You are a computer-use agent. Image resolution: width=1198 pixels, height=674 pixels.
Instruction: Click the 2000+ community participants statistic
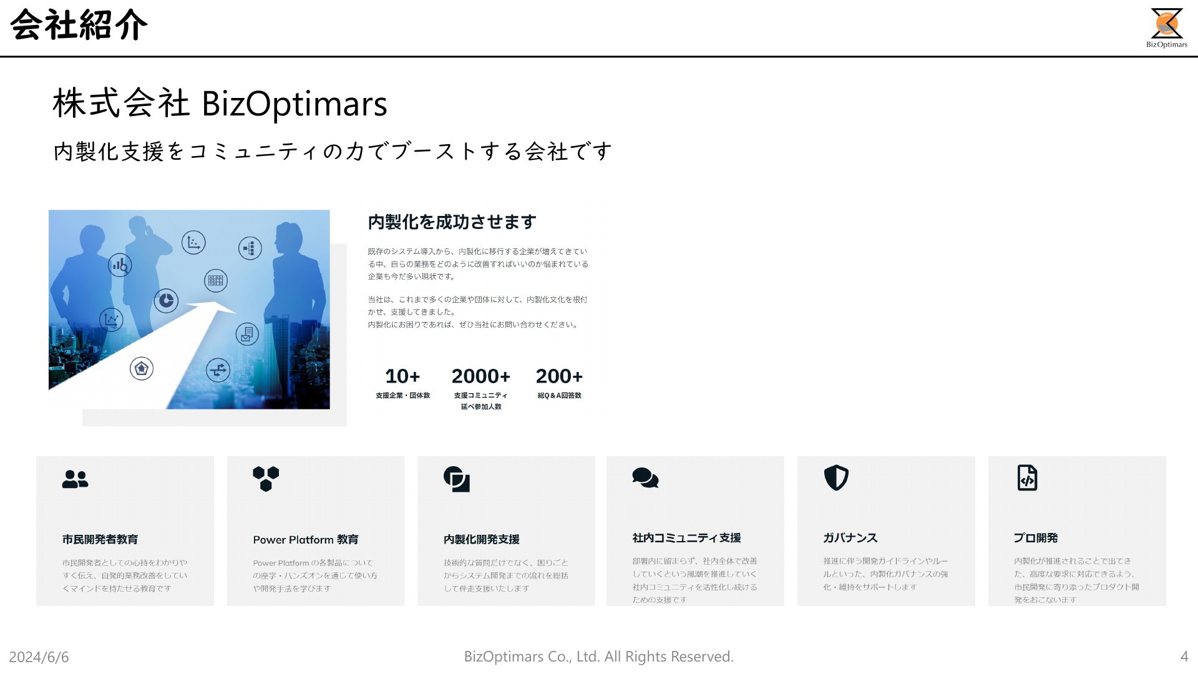coord(480,376)
